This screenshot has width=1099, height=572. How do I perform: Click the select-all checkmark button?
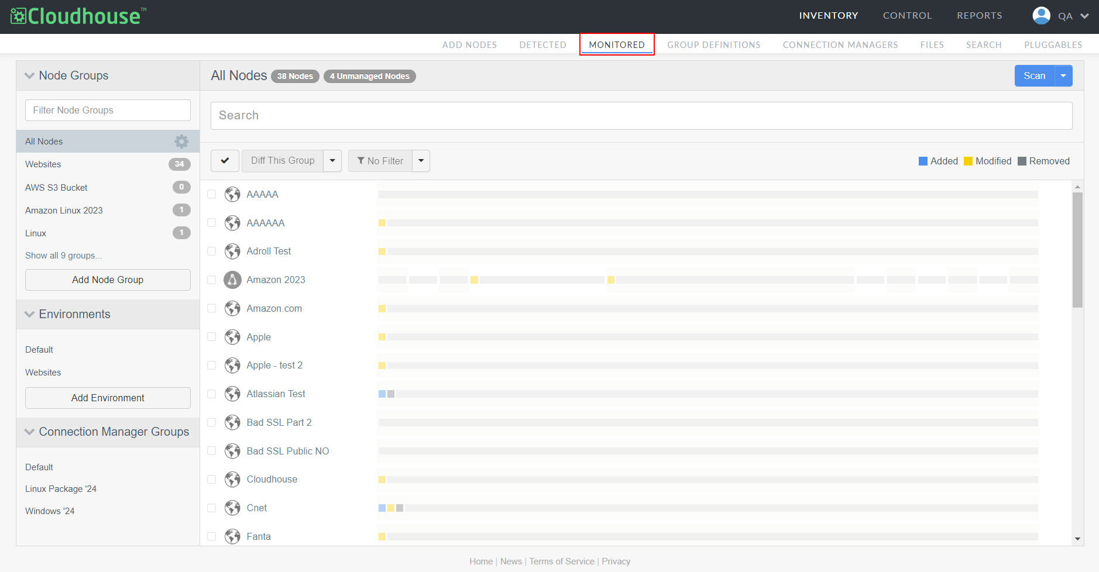(225, 161)
